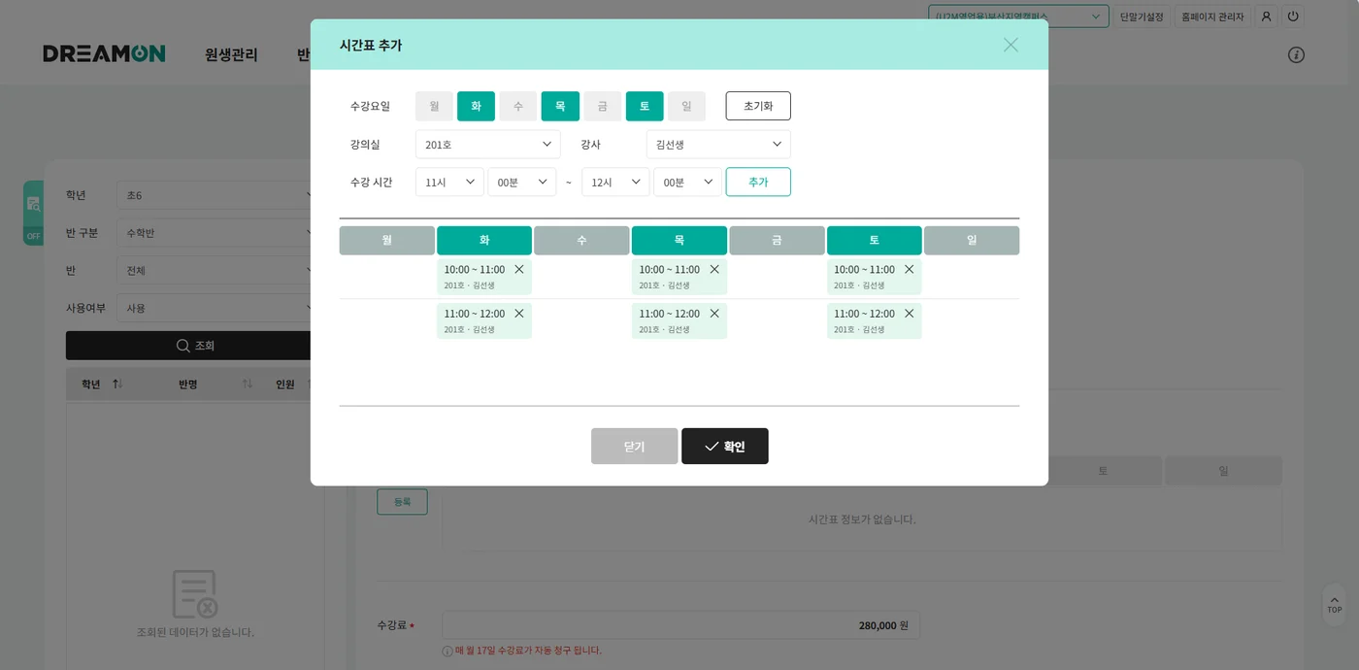
Task: Open end minute 00분 dropdown
Action: (688, 182)
